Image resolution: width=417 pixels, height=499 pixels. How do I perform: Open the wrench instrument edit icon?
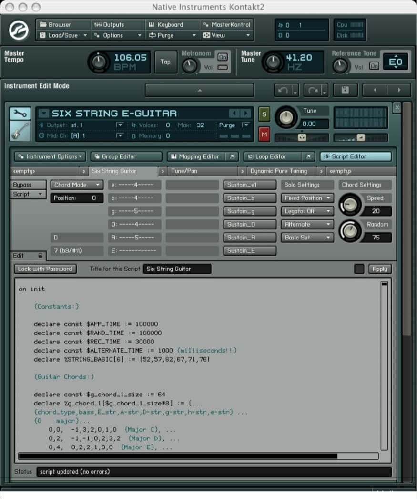[20, 114]
